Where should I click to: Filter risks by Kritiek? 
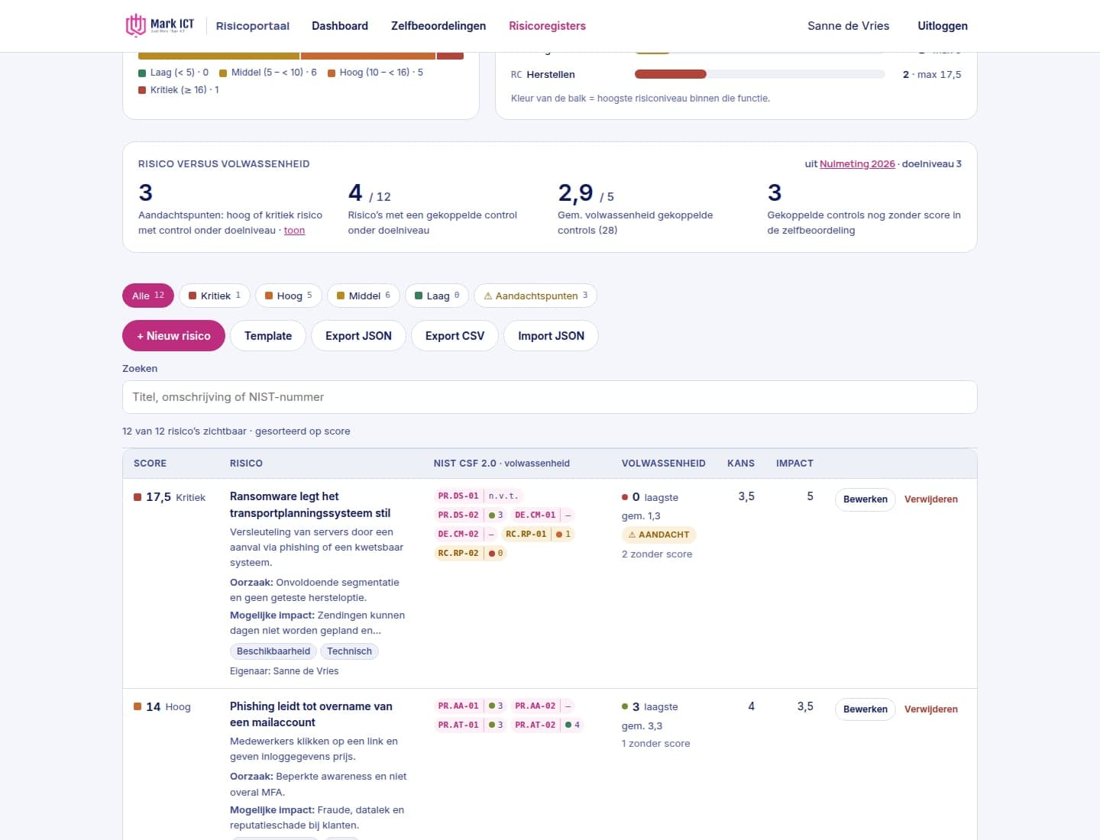coord(215,296)
